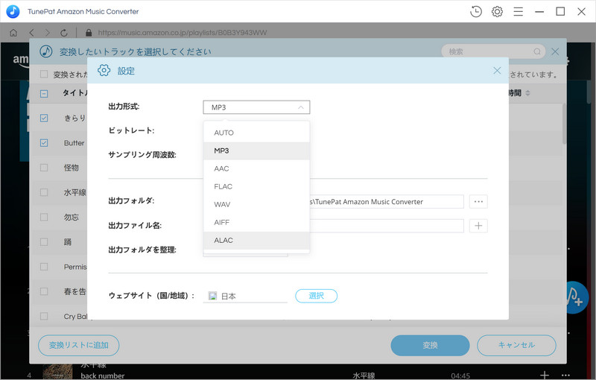This screenshot has width=596, height=380.
Task: Click back number album thumbnail
Action: [57, 372]
